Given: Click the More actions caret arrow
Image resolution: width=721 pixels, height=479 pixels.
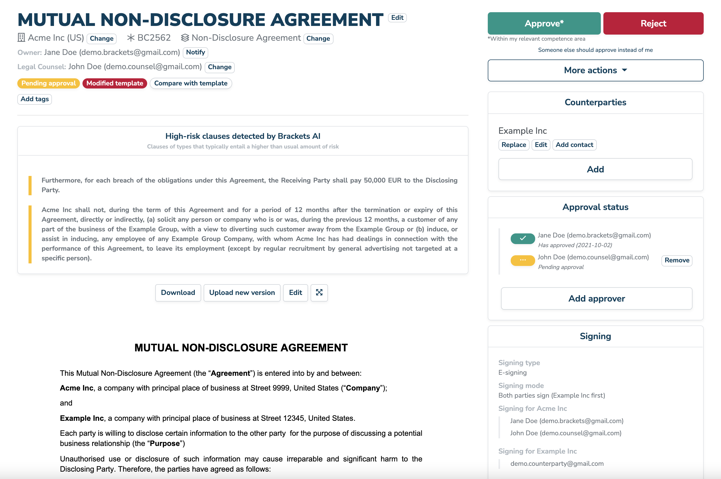Looking at the screenshot, I should (x=624, y=70).
